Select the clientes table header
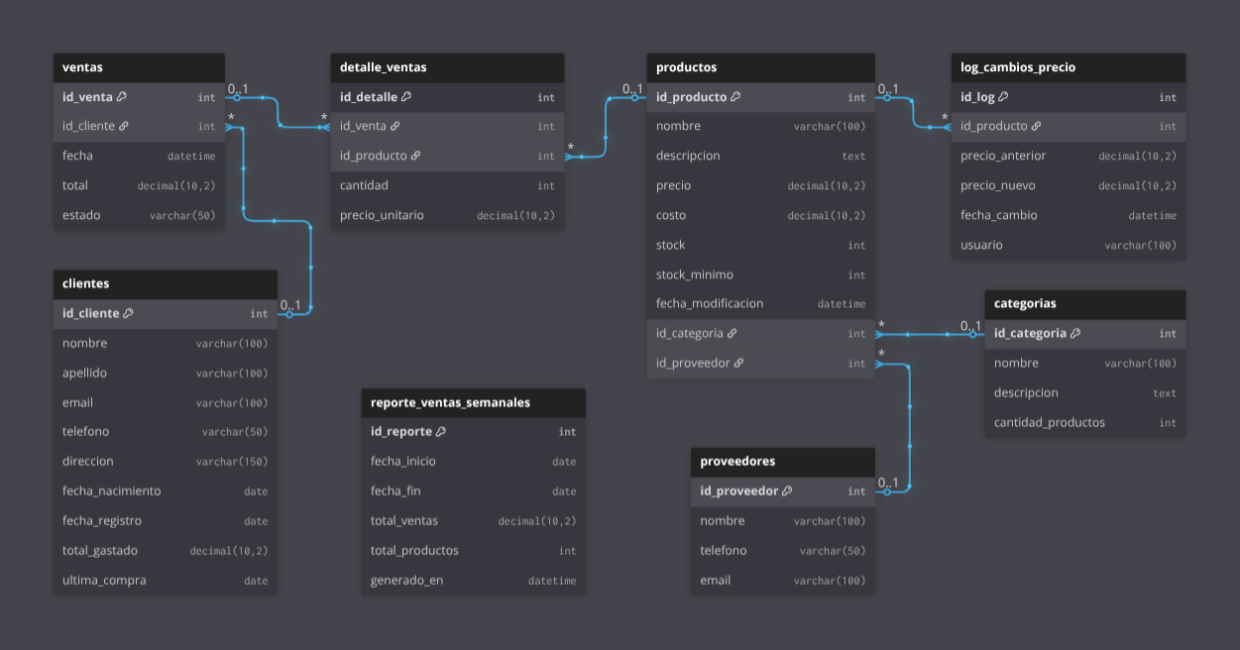 (165, 283)
